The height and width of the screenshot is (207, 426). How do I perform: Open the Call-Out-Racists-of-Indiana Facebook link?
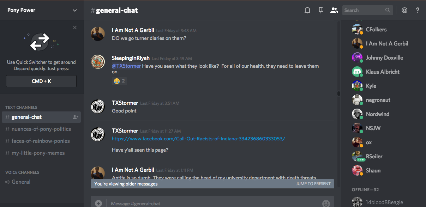coord(198,139)
